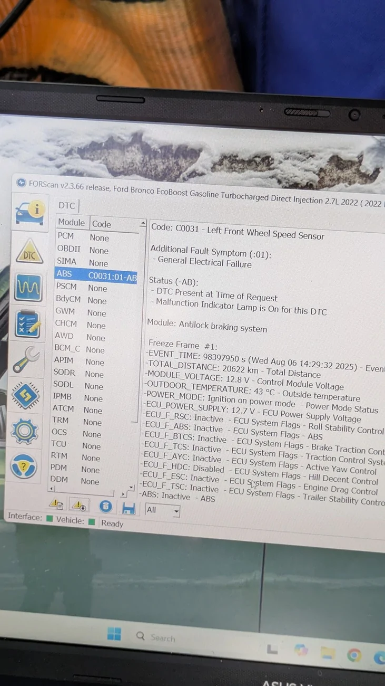This screenshot has height=686, width=385.
Task: Open Google Chrome from the taskbar
Action: (x=354, y=655)
